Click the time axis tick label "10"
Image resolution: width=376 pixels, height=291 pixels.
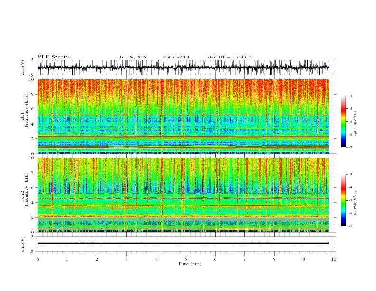point(334,259)
